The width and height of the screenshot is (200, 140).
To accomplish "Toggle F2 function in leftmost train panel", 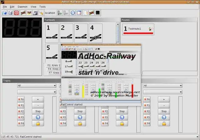I will (x=21, y=111).
